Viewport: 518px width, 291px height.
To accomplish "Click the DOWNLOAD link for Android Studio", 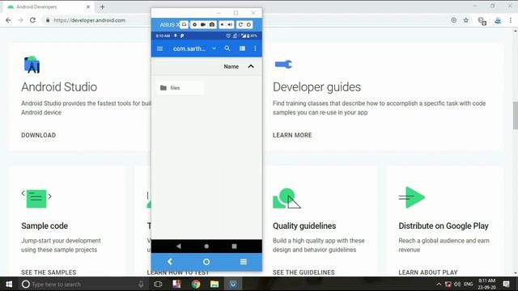I will tap(38, 135).
